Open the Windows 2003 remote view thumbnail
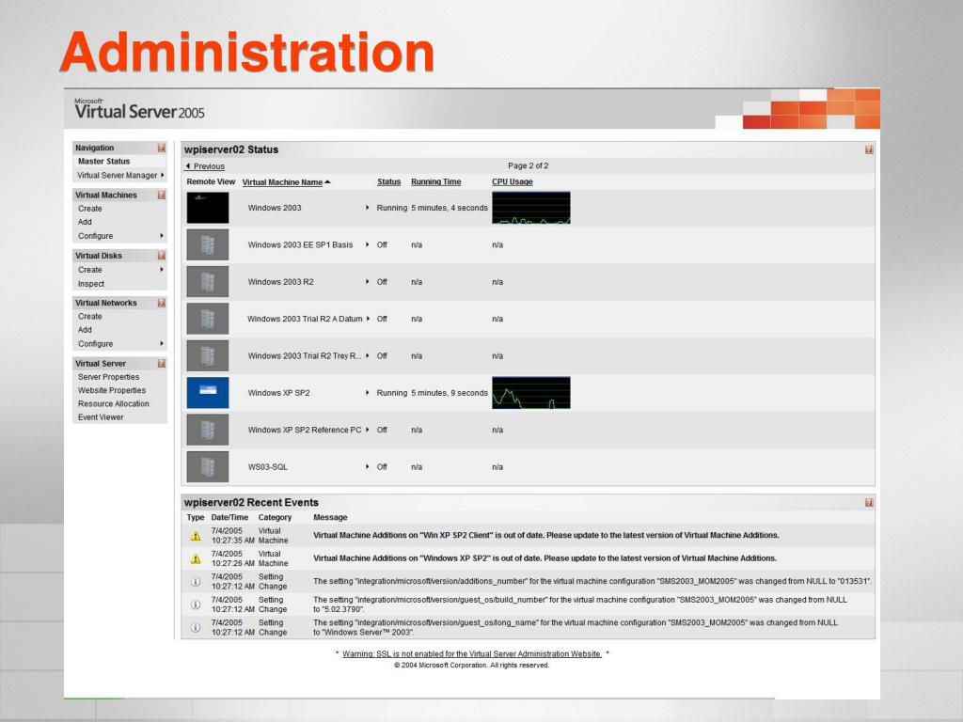This screenshot has width=963, height=722. point(208,208)
